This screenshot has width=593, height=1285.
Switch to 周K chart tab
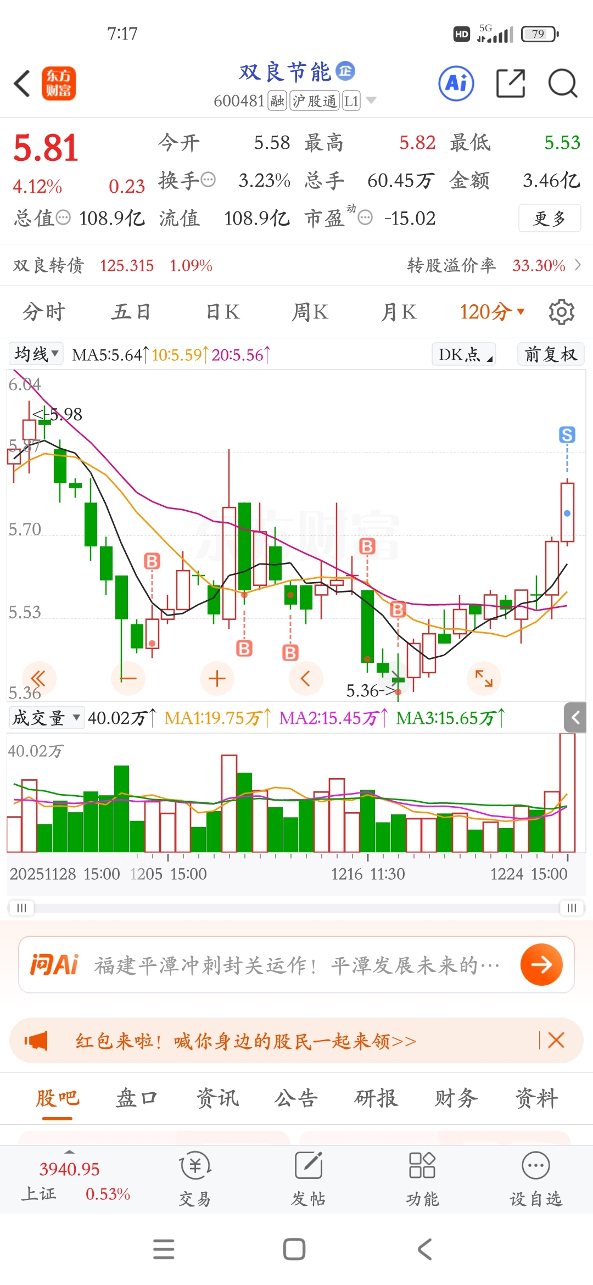click(310, 312)
